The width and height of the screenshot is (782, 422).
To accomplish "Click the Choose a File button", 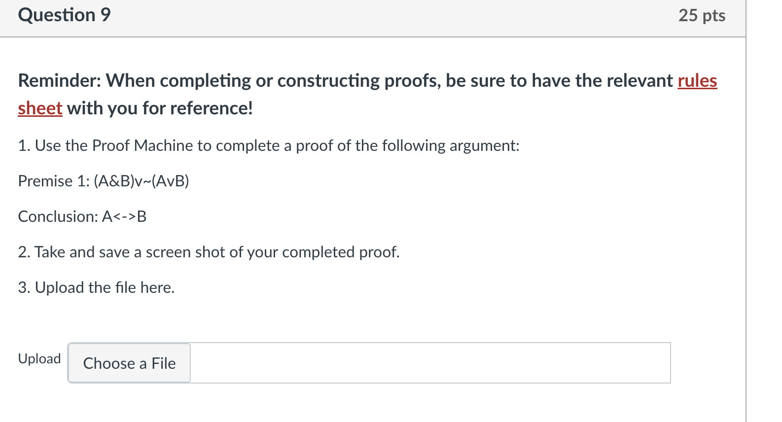I will [x=129, y=363].
